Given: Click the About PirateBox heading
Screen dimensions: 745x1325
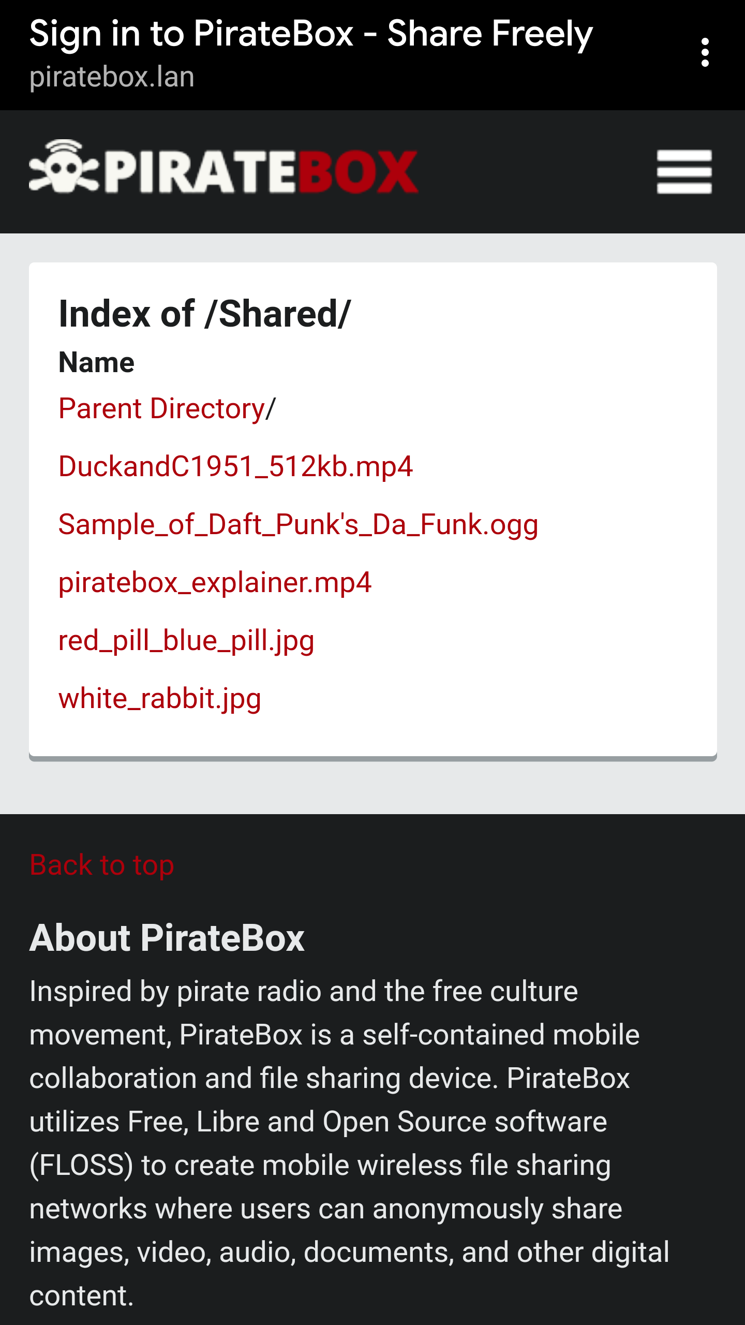Looking at the screenshot, I should click(167, 938).
